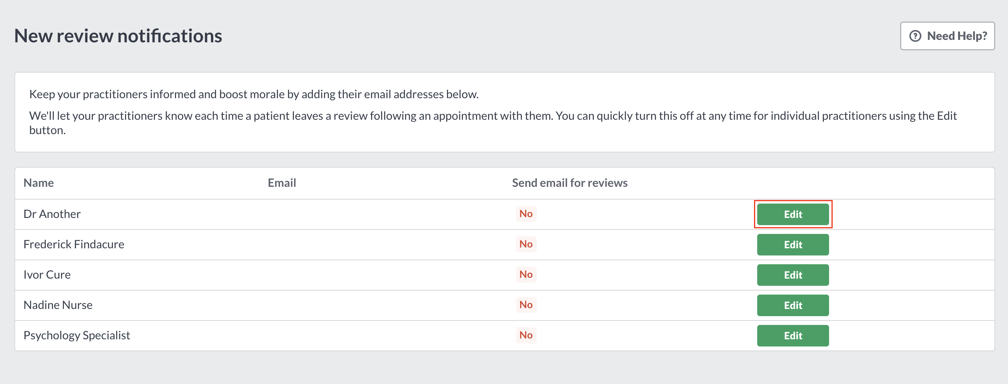Click the Nadine Nurse name

pos(58,305)
